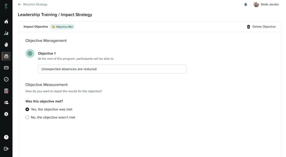The image size is (286, 157).
Task: Select the highlighted stacked cards sidebar icon
Action: click(x=6, y=56)
